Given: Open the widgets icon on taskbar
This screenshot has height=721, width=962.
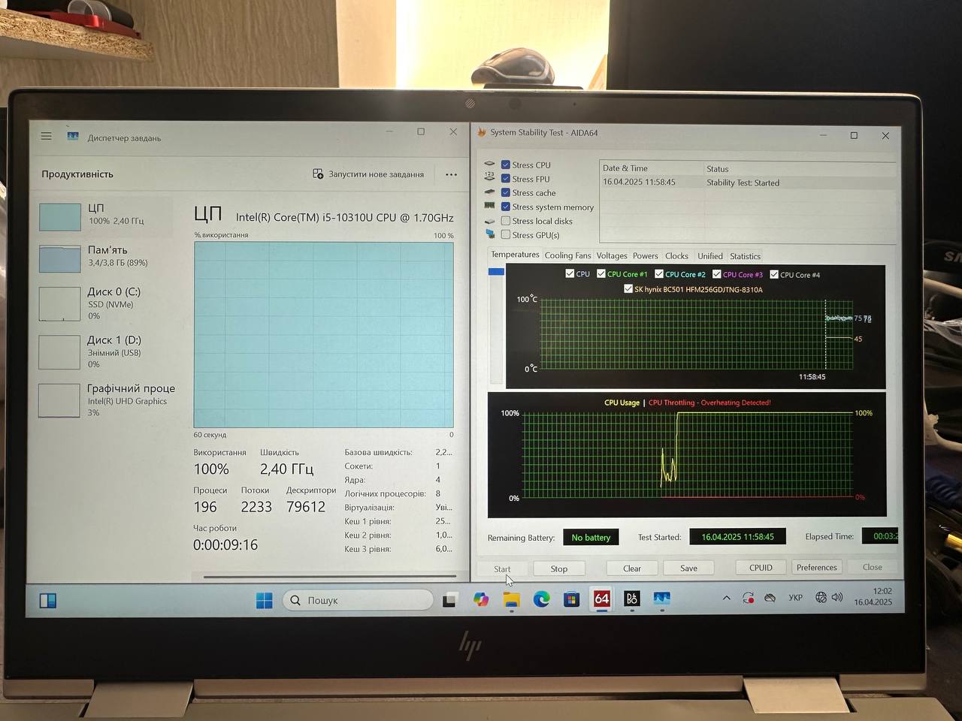Looking at the screenshot, I should (48, 601).
